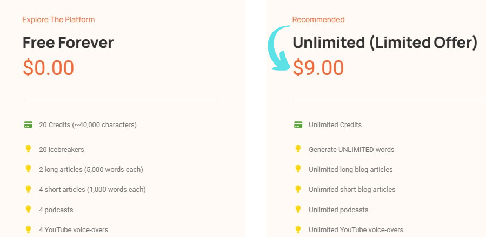The image size is (486, 237).
Task: Click the lightbulb icon next to 4 podcasts
Action: pyautogui.click(x=28, y=209)
